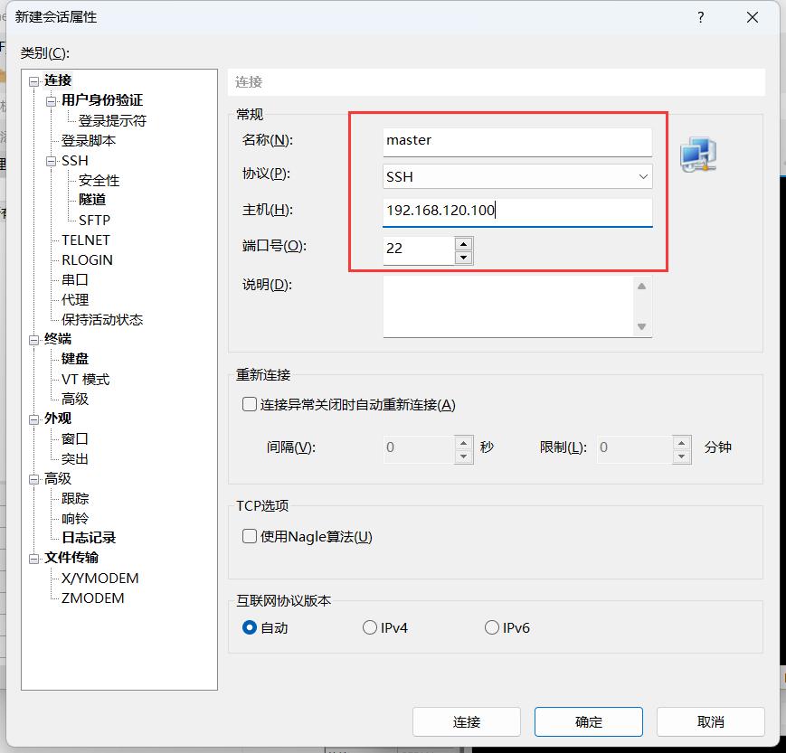Select 保持活动状态 in category tree

[102, 320]
